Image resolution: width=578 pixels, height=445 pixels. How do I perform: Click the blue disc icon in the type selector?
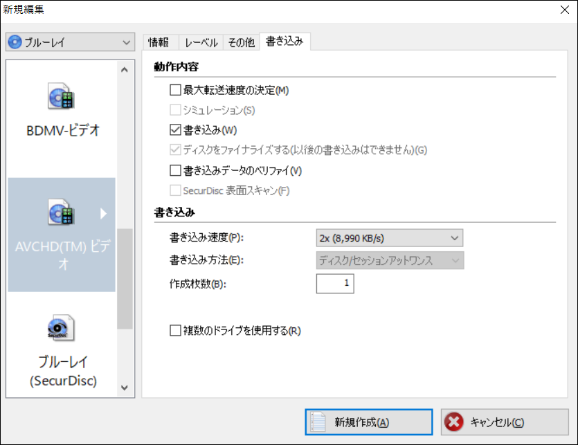(15, 42)
